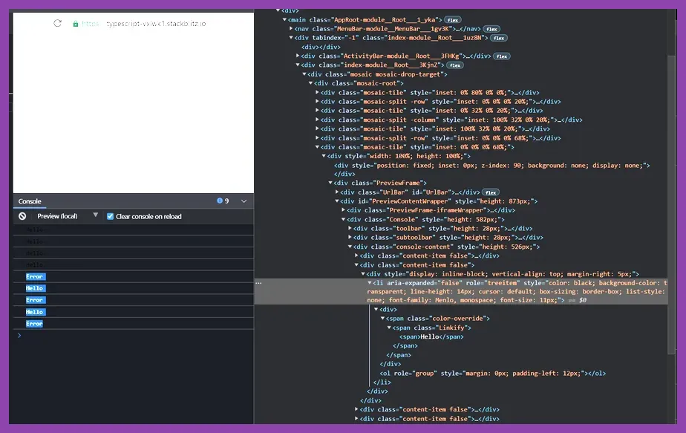Open the ellipsis menu on selected li node

(x=258, y=283)
